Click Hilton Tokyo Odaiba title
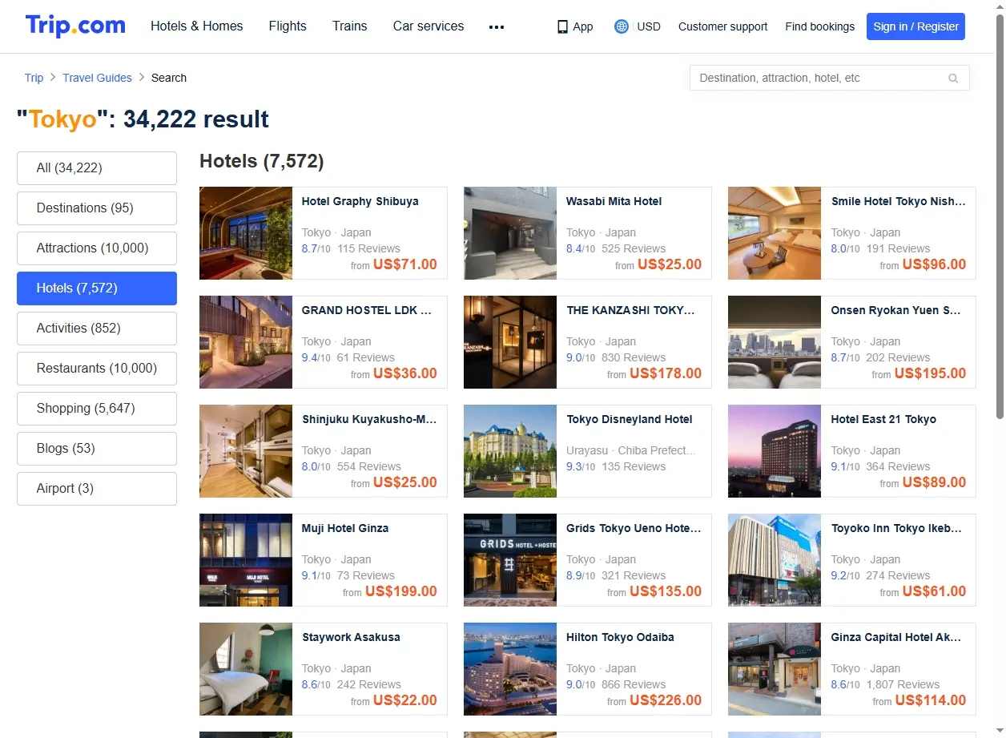The image size is (1006, 738). point(620,637)
